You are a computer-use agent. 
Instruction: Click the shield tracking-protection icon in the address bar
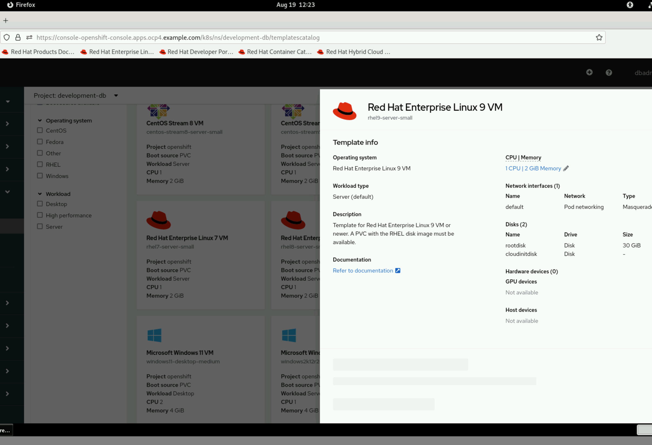[7, 37]
